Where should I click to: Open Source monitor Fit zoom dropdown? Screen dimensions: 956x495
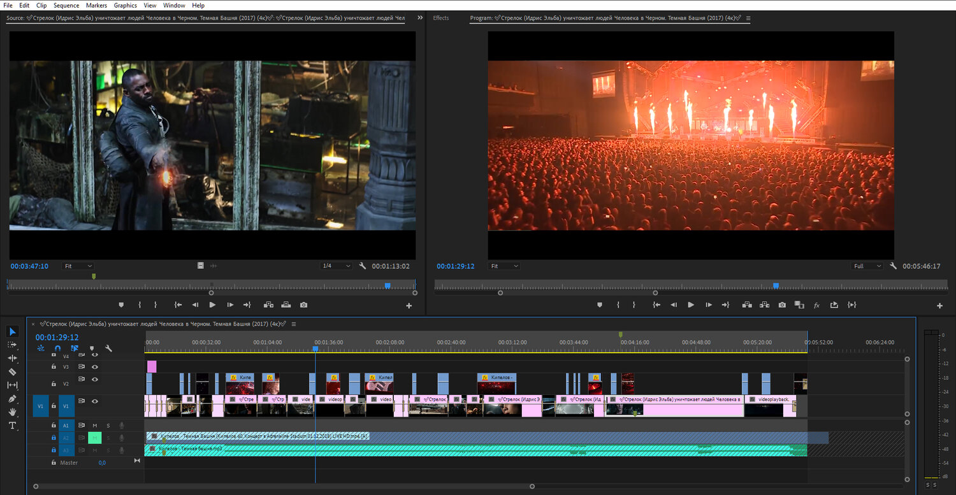[x=78, y=266]
